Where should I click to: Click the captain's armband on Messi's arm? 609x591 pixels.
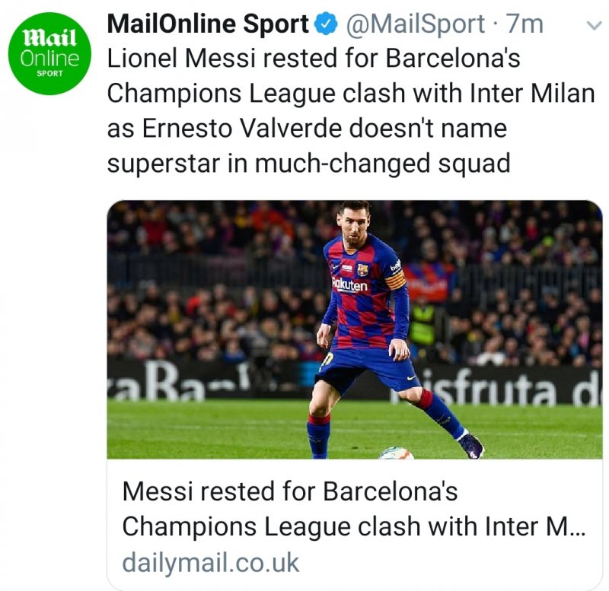(x=395, y=280)
